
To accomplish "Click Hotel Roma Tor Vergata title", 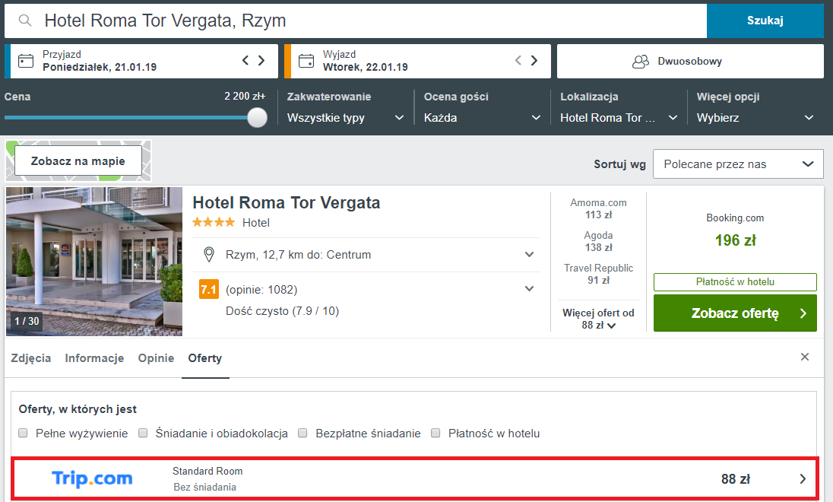I will [x=287, y=202].
